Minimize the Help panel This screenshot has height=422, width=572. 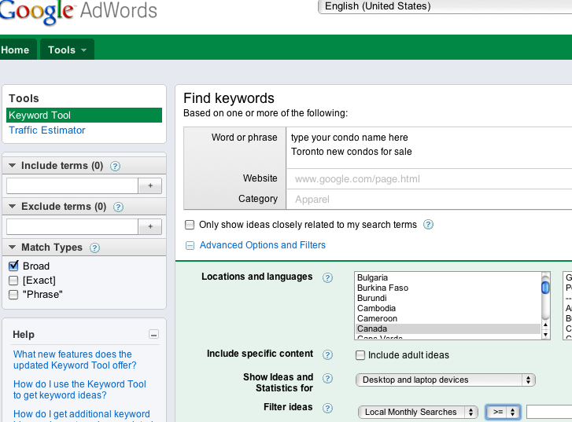click(154, 334)
